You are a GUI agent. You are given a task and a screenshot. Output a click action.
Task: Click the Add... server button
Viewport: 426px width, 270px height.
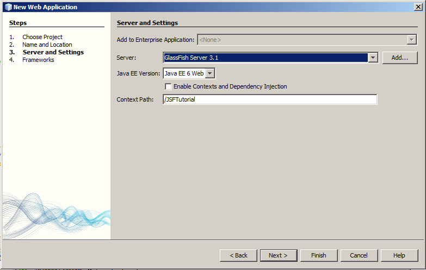tap(399, 58)
